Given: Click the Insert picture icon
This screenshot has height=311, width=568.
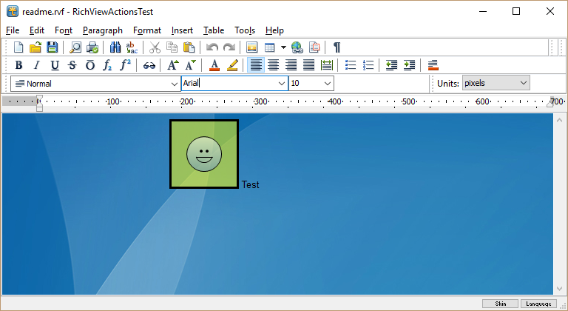Looking at the screenshot, I should [x=251, y=47].
